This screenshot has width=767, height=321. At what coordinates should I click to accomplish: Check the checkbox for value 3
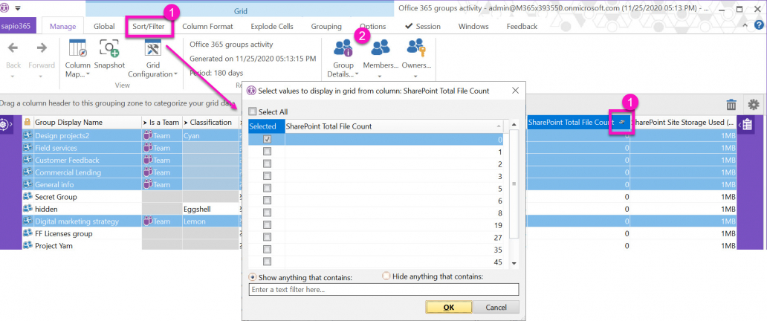coord(267,176)
